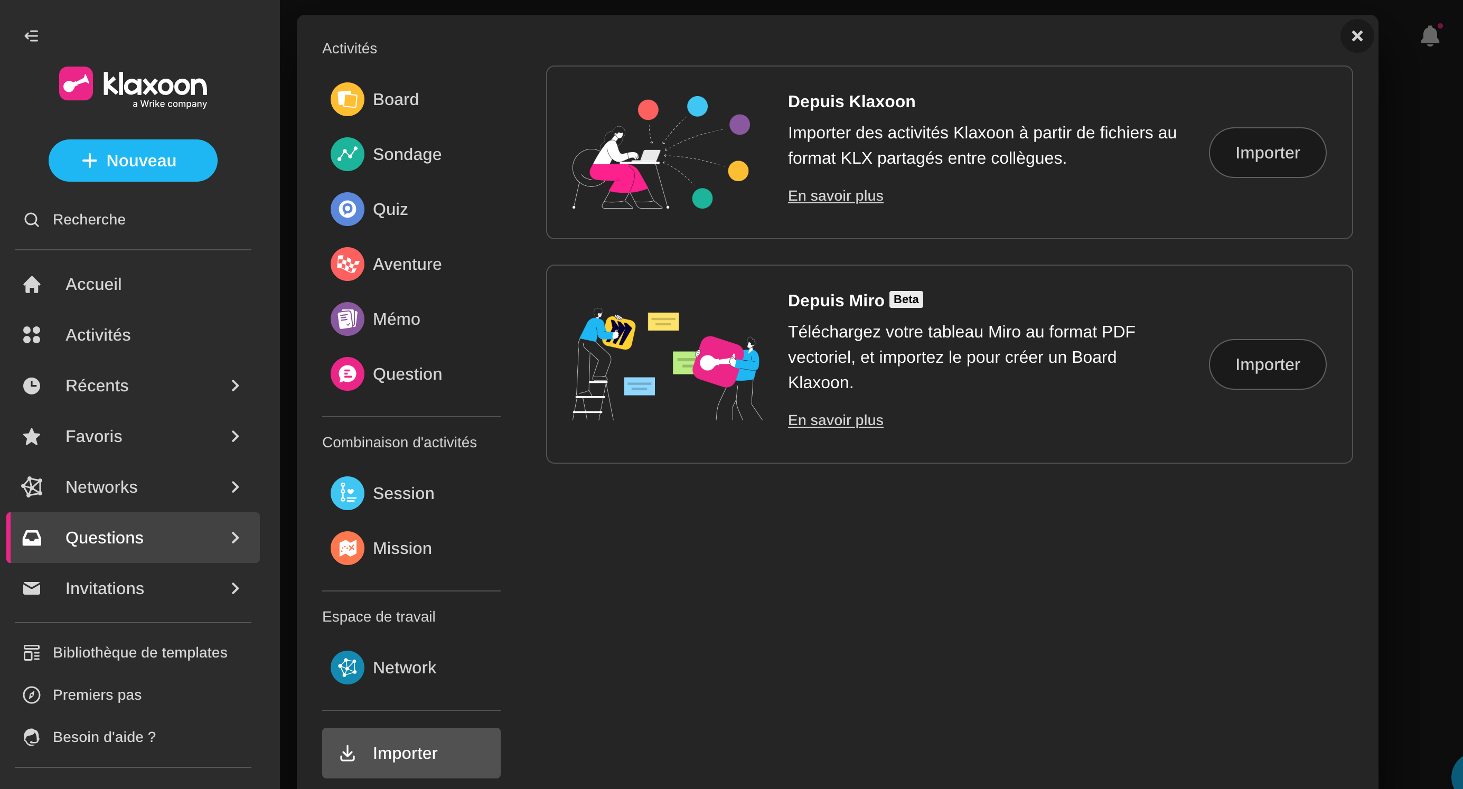Viewport: 1463px width, 789px height.
Task: Pick the Quiz activity icon
Action: [x=347, y=209]
